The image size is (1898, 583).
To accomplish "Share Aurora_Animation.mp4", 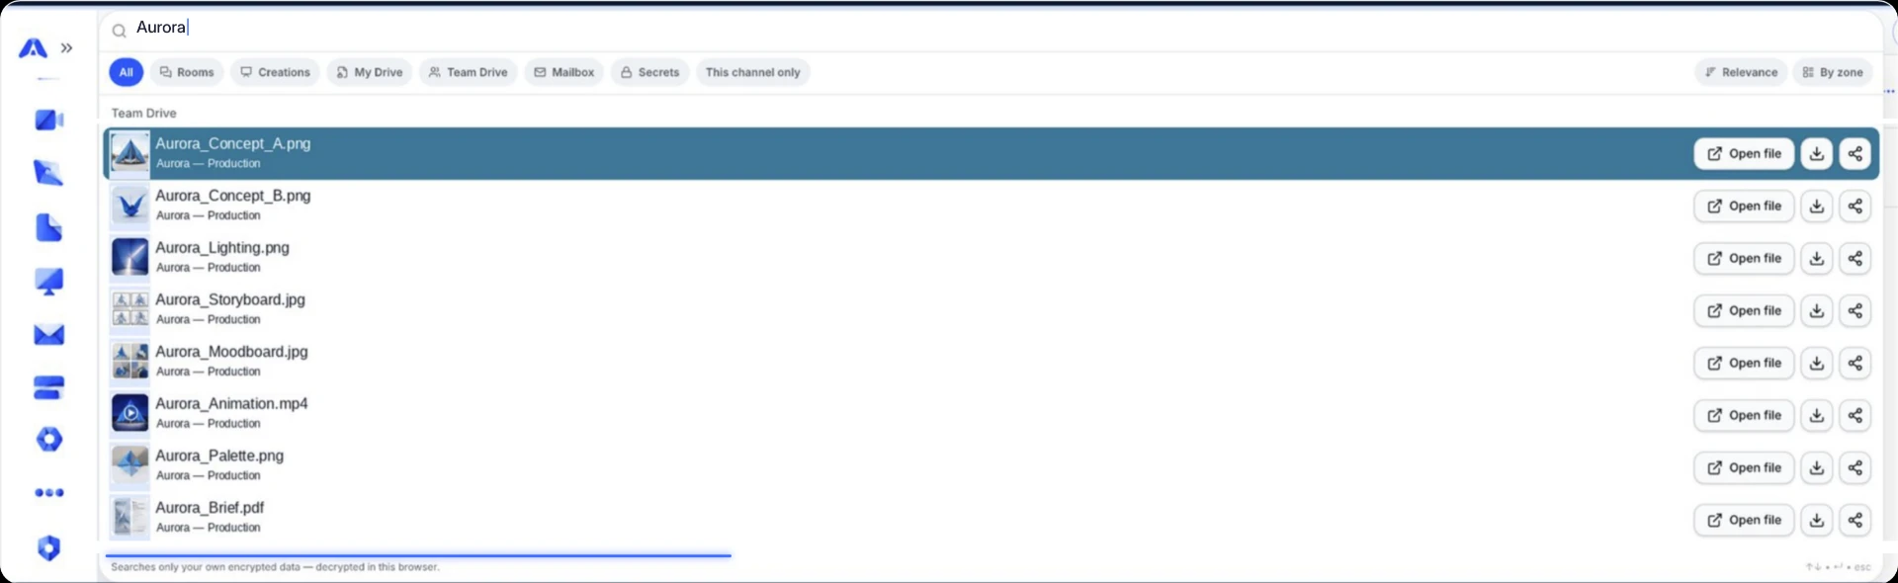I will (1855, 415).
